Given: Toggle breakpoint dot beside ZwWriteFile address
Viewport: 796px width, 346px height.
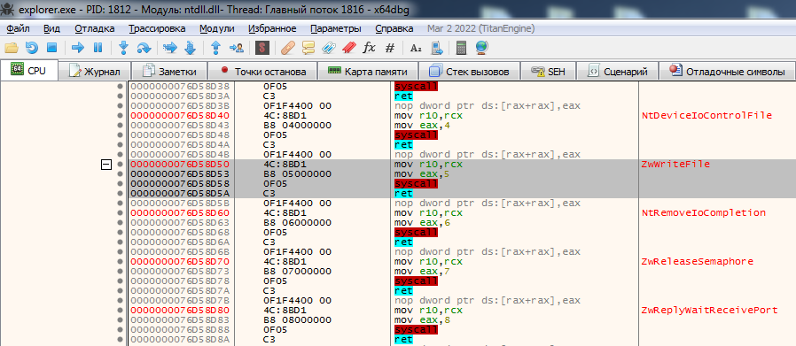Looking at the screenshot, I should click(120, 165).
